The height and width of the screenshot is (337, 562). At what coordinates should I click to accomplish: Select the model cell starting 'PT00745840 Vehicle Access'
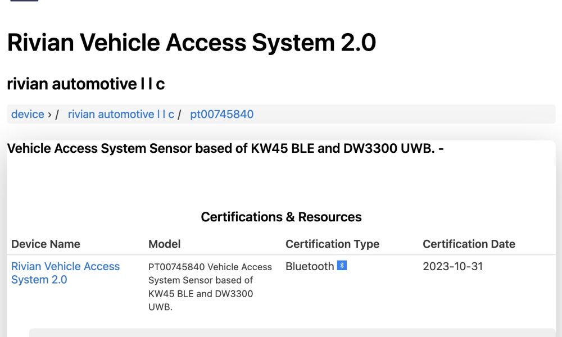tap(210, 287)
